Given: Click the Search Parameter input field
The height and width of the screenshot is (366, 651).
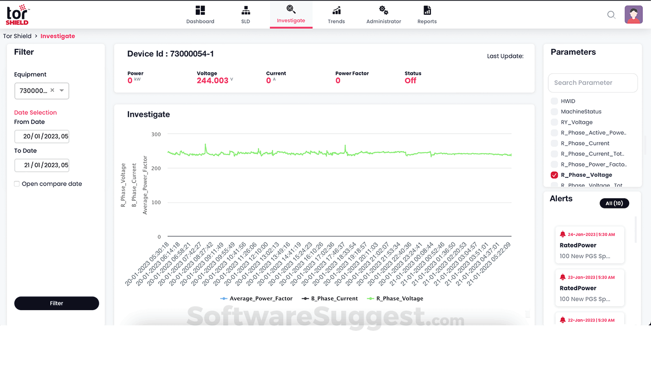Looking at the screenshot, I should coord(593,83).
